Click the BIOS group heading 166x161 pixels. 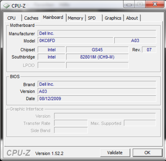tap(15, 76)
